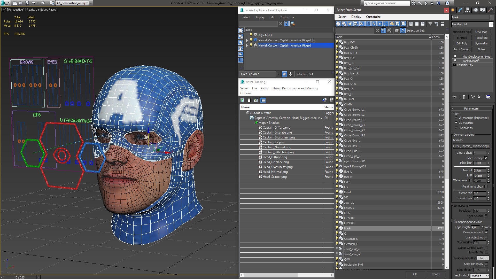This screenshot has width=496, height=279.
Task: Toggle Display Geometry filter in Select From Scene
Action: (x=338, y=24)
